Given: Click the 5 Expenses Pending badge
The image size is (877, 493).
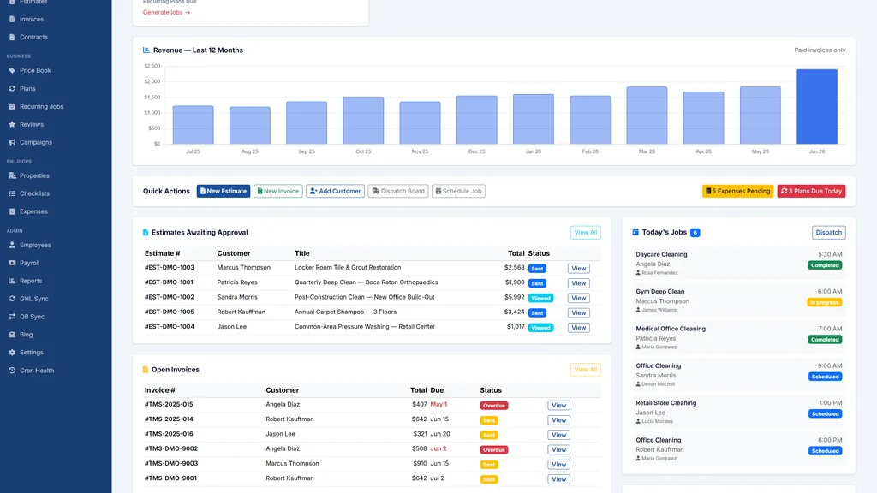Looking at the screenshot, I should [737, 191].
